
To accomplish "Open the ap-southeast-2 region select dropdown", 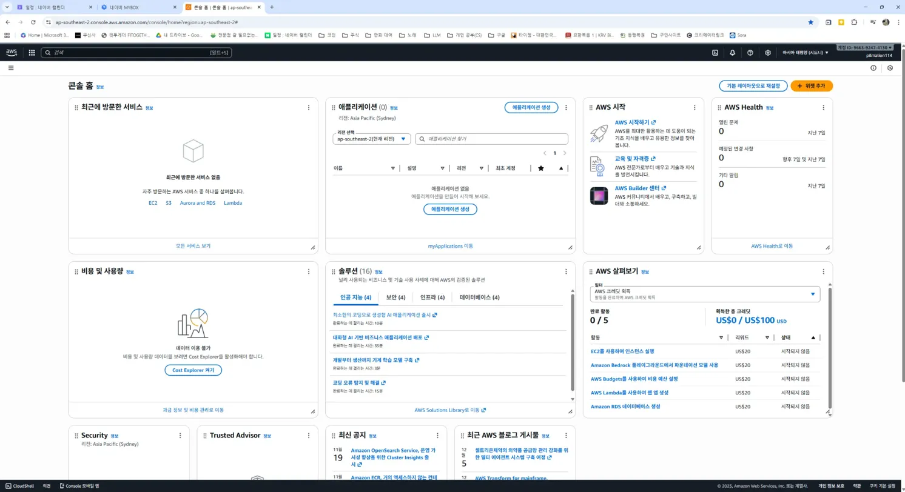I will point(372,139).
